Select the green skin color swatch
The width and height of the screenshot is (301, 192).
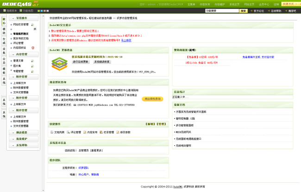[x=38, y=11]
